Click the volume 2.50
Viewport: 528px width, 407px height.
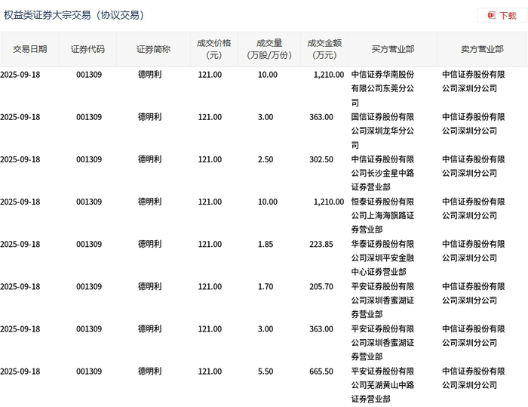pyautogui.click(x=266, y=159)
